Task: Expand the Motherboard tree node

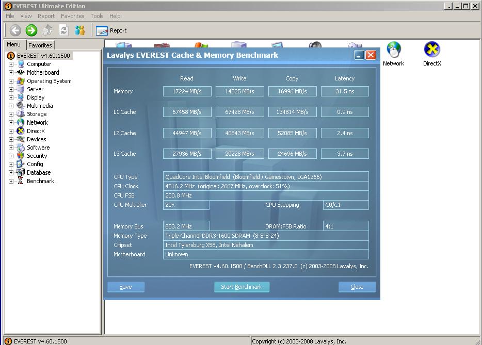Action: [11, 73]
